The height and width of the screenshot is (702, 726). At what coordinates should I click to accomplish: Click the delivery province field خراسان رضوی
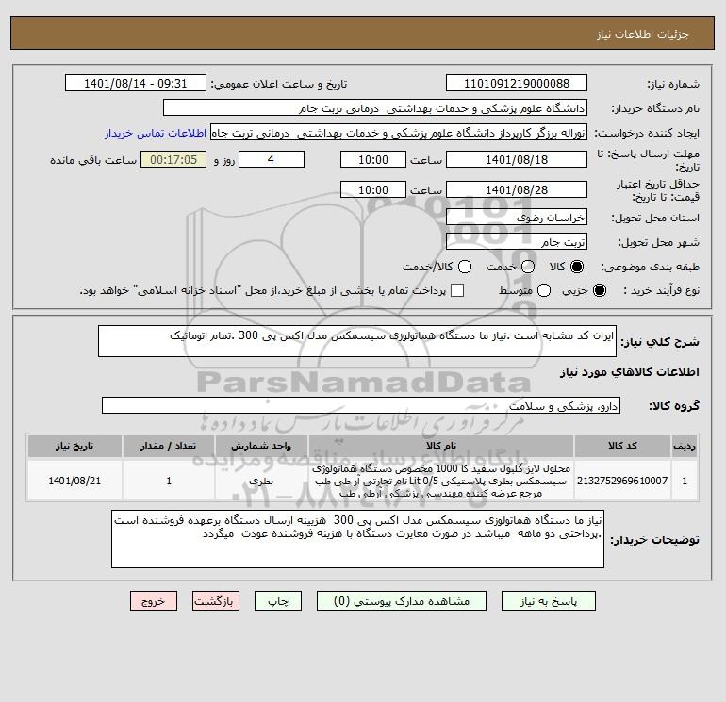517,218
